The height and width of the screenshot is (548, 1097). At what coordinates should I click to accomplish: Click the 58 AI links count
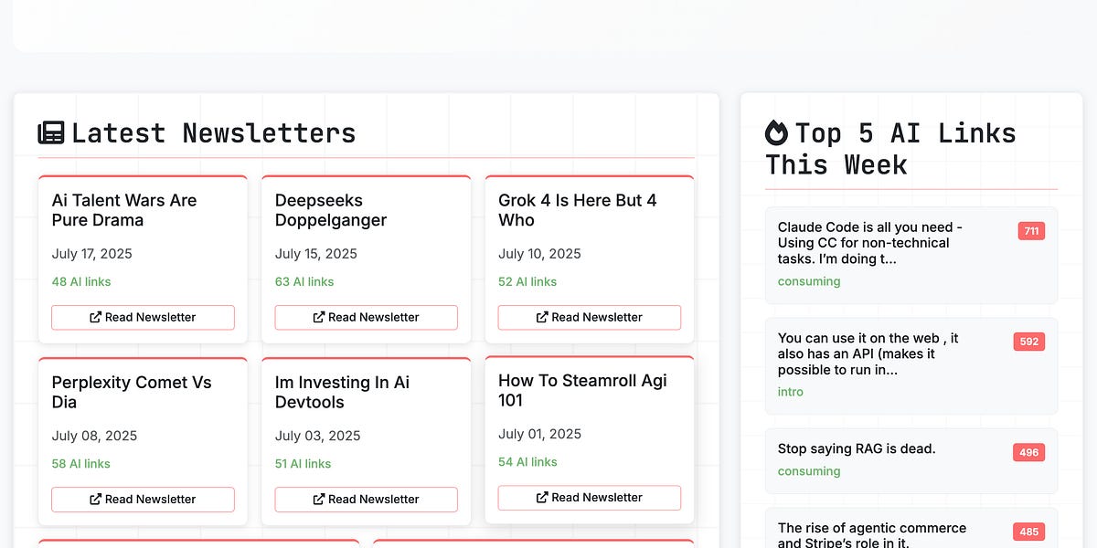point(81,463)
